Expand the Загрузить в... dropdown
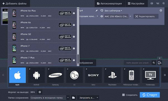 click(88, 98)
